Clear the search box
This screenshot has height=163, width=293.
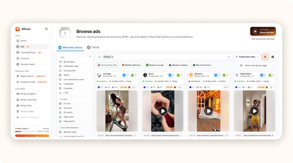[229, 57]
